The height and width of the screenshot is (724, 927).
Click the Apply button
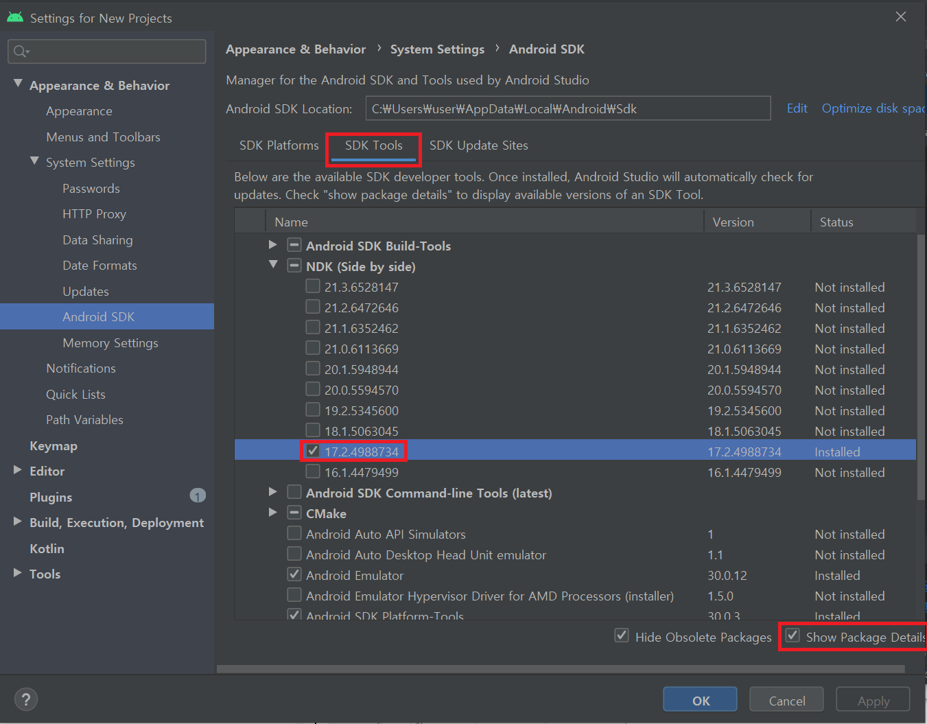[x=873, y=699]
